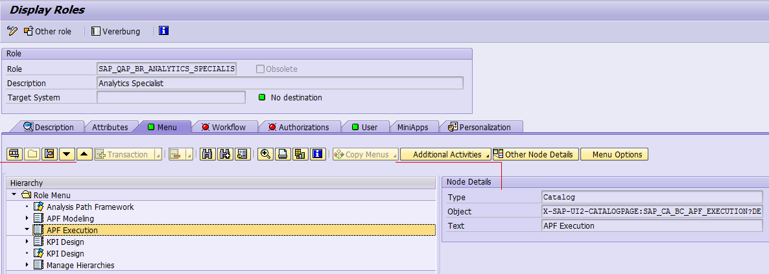The height and width of the screenshot is (274, 769).
Task: Switch to the Attributes tab
Action: [110, 127]
